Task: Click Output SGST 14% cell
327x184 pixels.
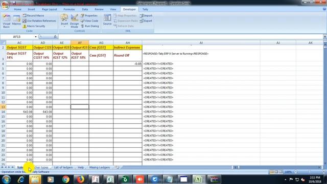Action: [19, 56]
